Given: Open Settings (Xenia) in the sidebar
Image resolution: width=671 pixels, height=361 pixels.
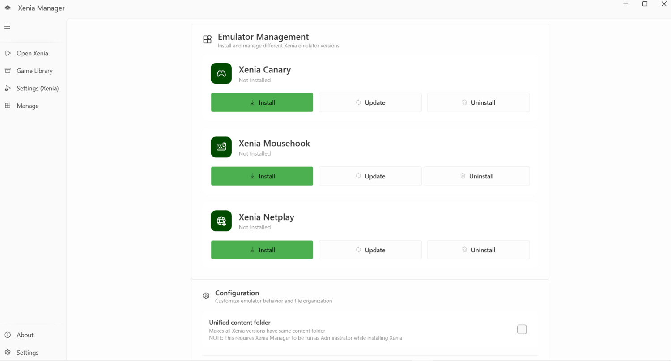Looking at the screenshot, I should (x=38, y=88).
